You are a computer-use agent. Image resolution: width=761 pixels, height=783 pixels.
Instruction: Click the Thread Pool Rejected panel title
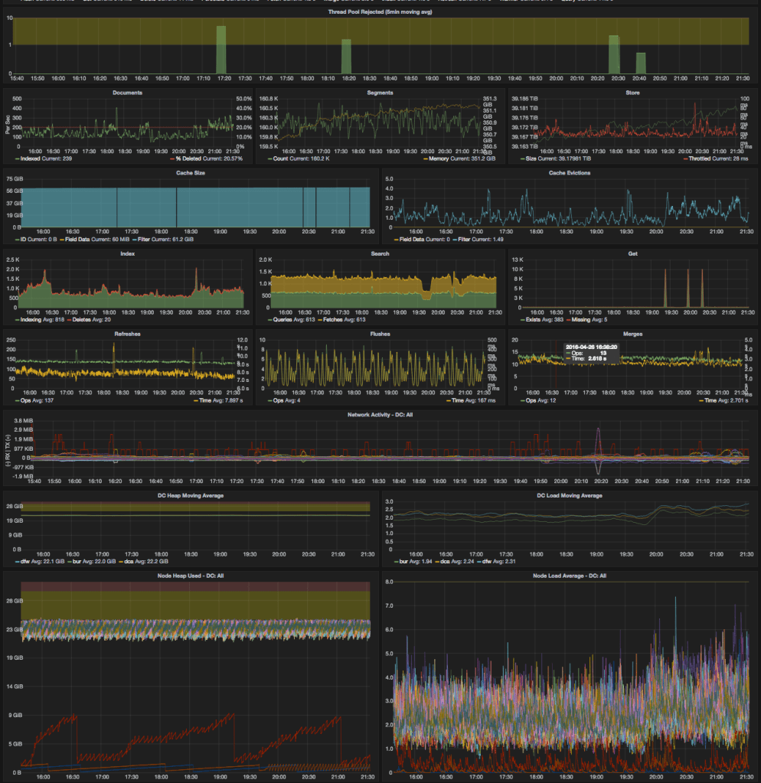pos(380,12)
